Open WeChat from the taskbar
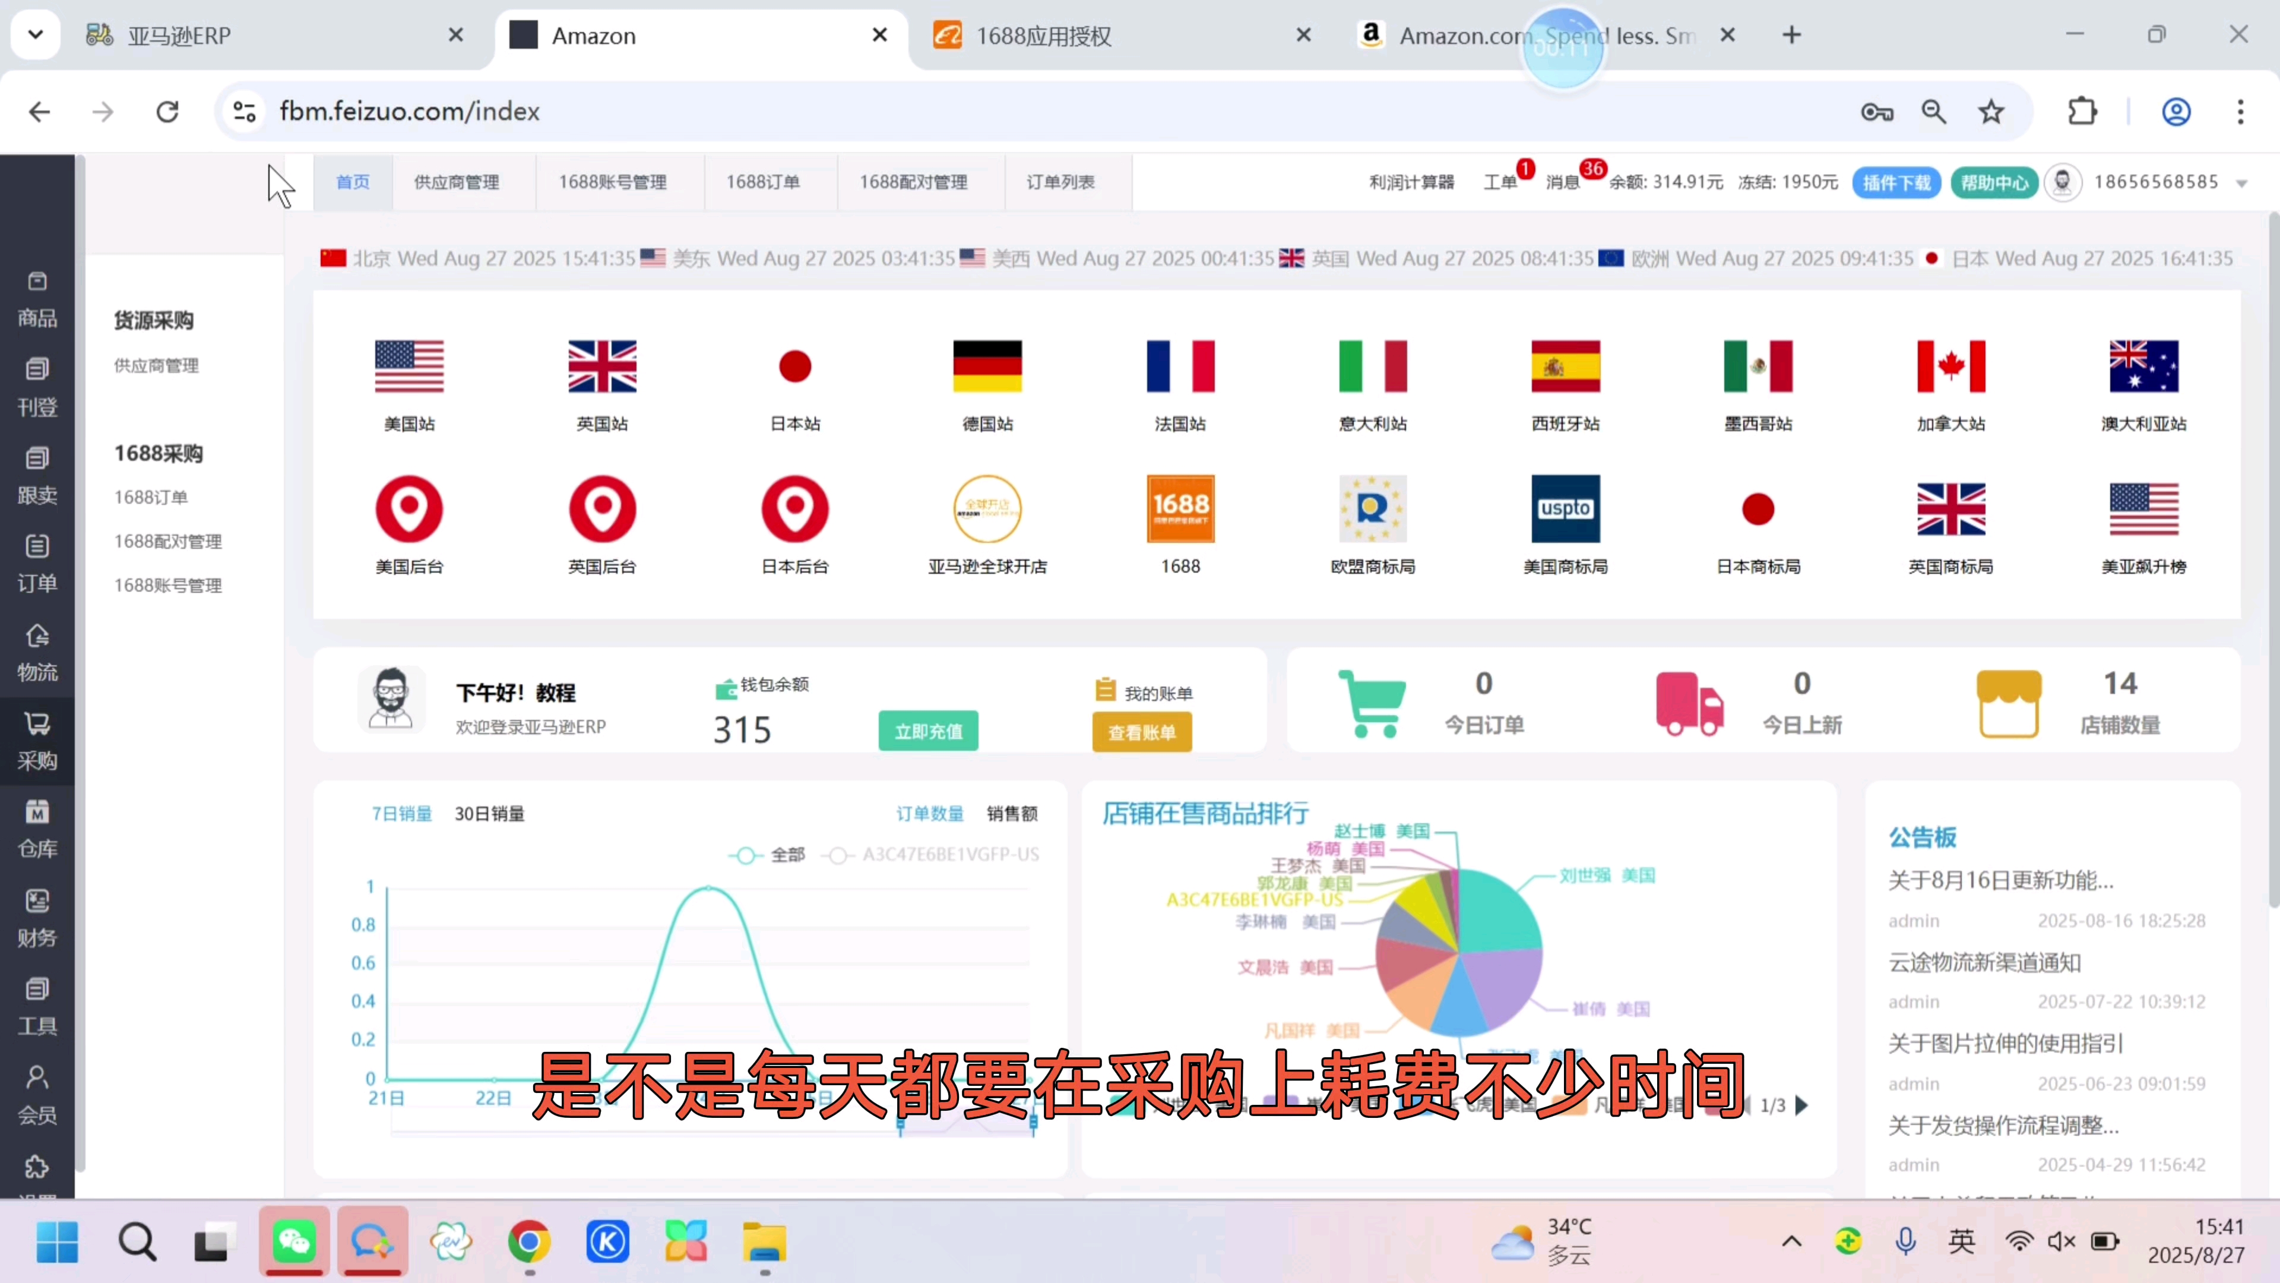The image size is (2280, 1283). (294, 1241)
